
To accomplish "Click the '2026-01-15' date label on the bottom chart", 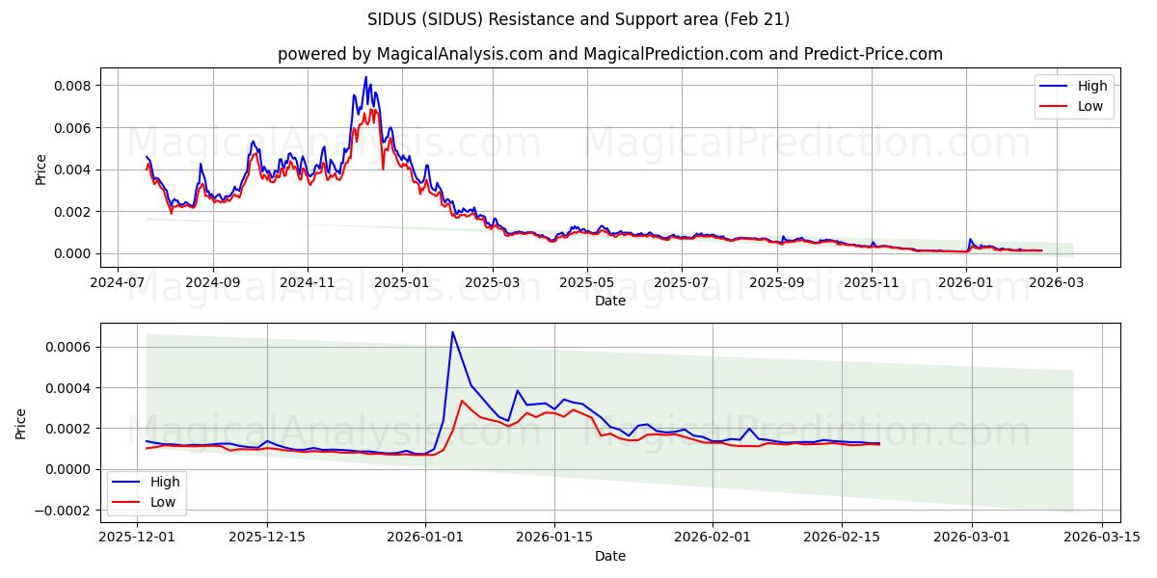I will [x=554, y=538].
